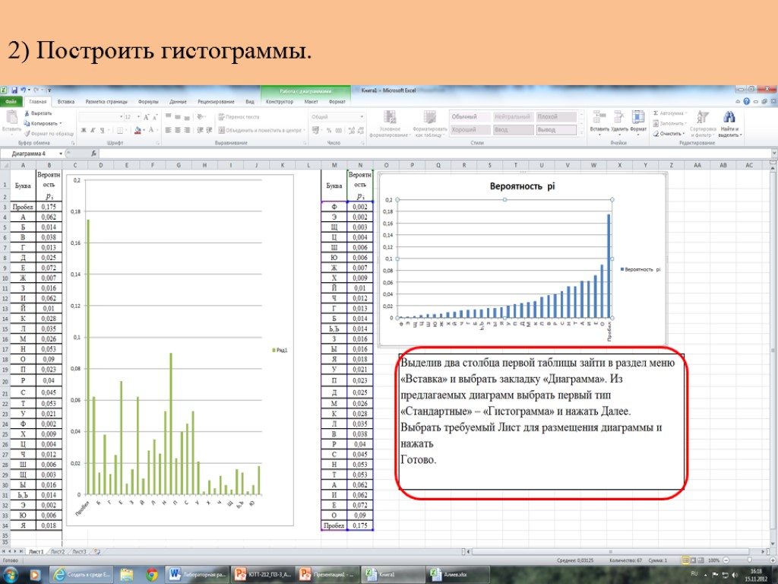Click the insert new worksheet tab icon
This screenshot has width=778, height=584.
(96, 552)
